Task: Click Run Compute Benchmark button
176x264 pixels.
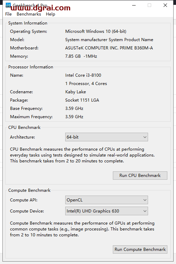Action: pyautogui.click(x=140, y=249)
